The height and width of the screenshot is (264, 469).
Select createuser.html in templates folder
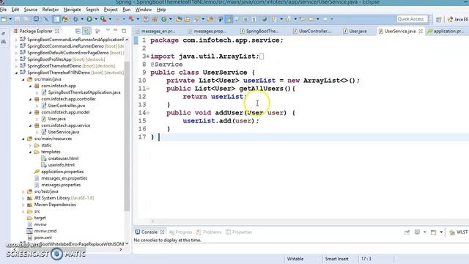(63, 158)
